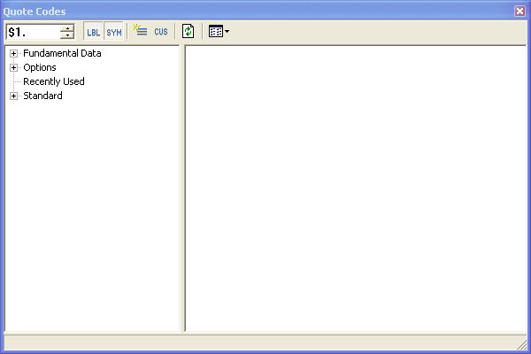Screen dimensions: 531x354
Task: Click the refresh document icon
Action: pos(188,31)
